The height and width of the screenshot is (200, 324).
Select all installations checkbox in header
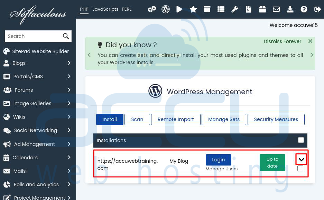point(301,140)
